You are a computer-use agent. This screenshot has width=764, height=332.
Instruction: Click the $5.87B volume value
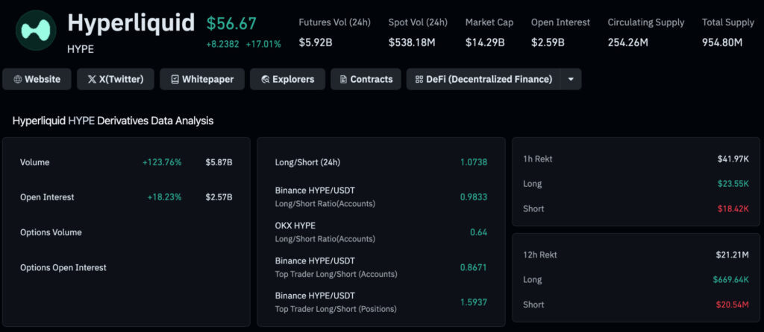(219, 162)
